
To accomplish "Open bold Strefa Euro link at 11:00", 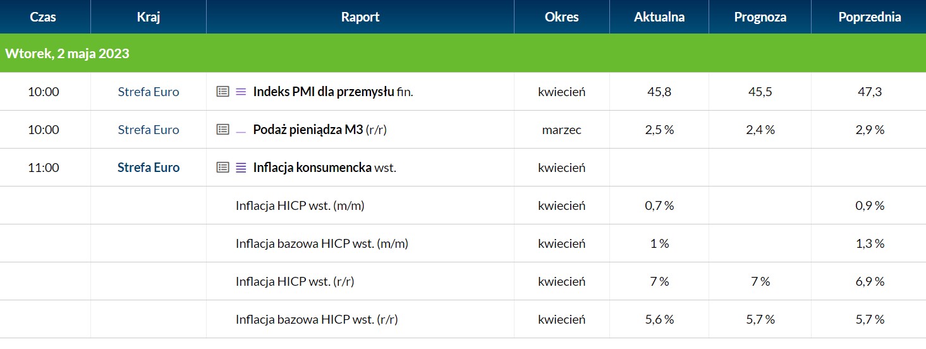I will pos(149,168).
